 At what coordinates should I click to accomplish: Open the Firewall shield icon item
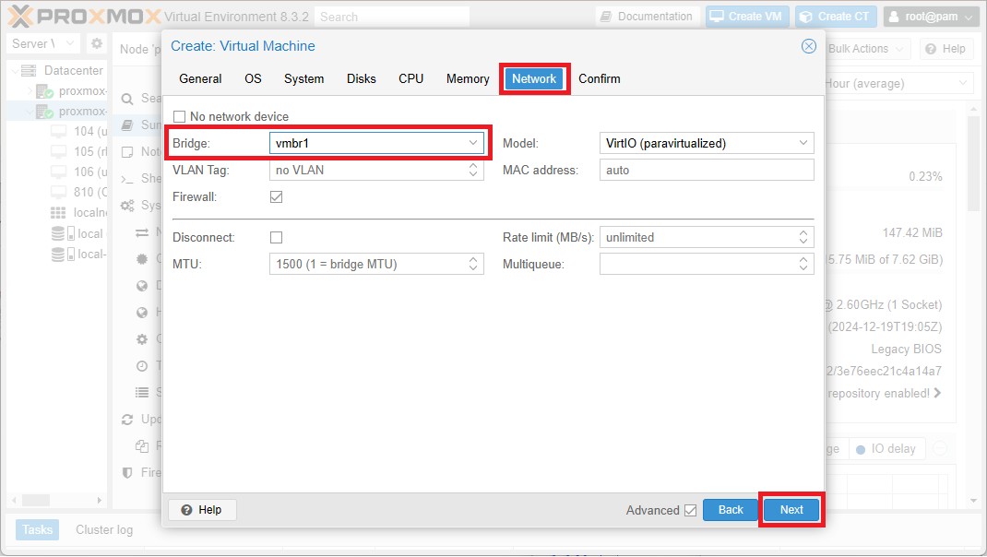[127, 473]
